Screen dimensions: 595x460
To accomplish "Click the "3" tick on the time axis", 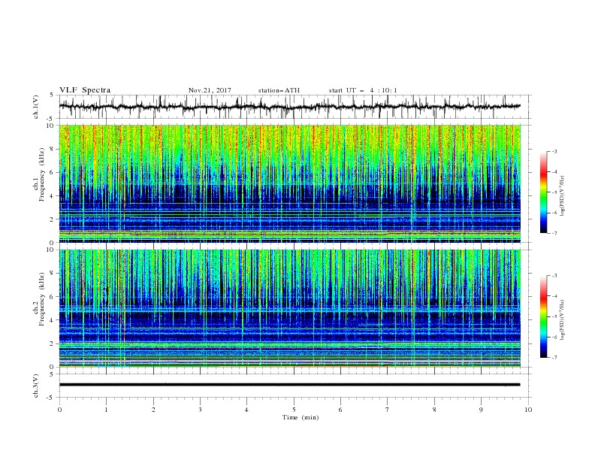I will [x=200, y=410].
